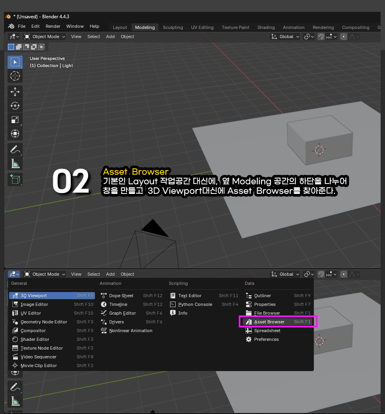The width and height of the screenshot is (385, 414).
Task: Toggle proportional editing in upper header
Action: tap(344, 37)
